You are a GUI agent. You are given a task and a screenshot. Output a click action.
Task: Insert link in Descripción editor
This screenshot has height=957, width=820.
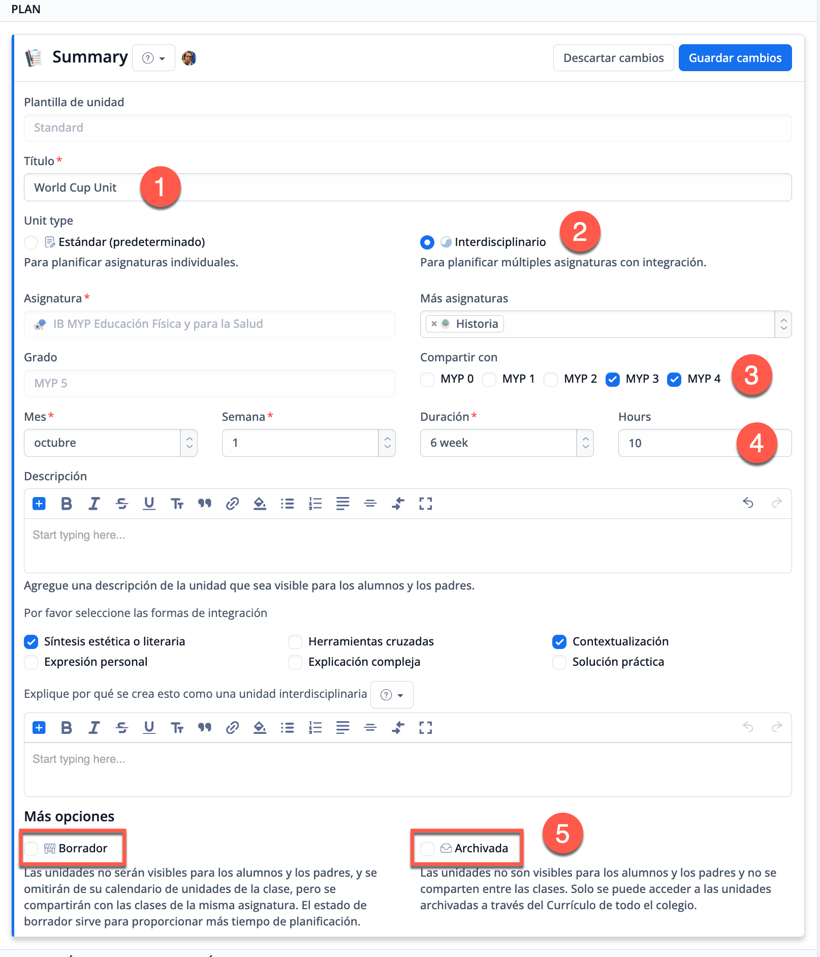pos(232,504)
